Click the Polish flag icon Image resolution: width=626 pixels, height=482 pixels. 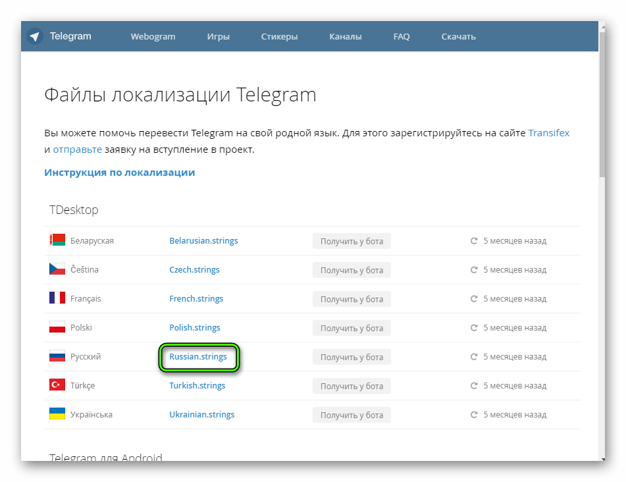pos(57,327)
